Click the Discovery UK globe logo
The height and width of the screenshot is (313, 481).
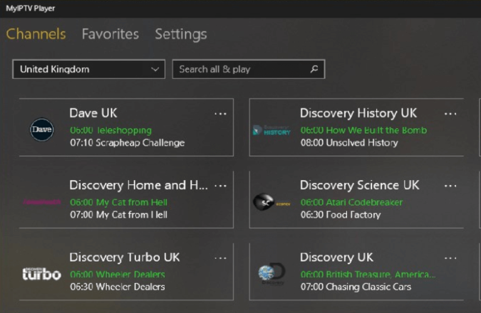tap(272, 273)
